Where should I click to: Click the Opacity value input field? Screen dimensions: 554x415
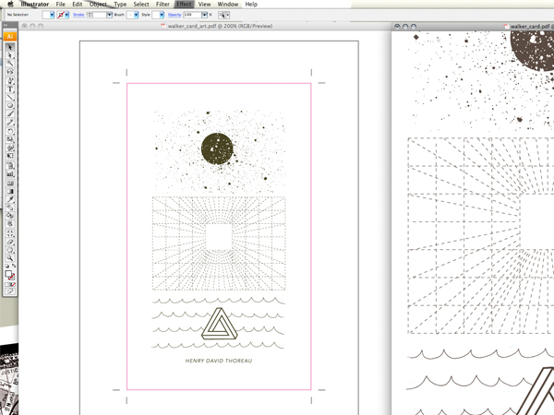(192, 15)
